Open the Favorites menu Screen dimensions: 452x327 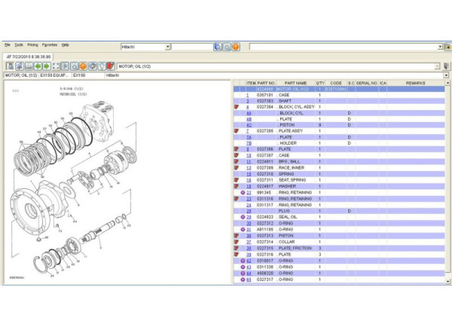(49, 44)
